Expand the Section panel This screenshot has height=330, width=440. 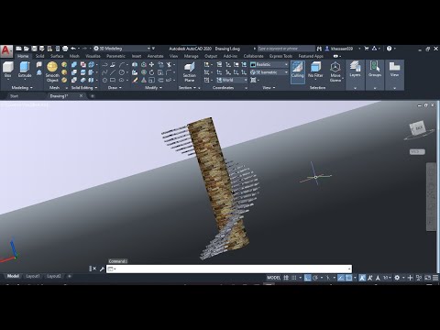pyautogui.click(x=187, y=88)
